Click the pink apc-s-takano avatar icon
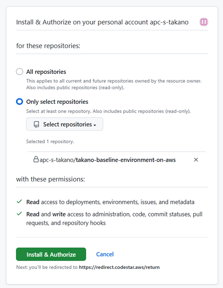This screenshot has height=288, width=223. click(204, 22)
